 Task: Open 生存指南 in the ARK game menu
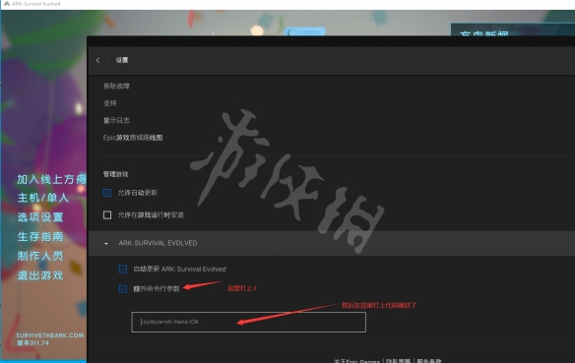click(x=40, y=237)
